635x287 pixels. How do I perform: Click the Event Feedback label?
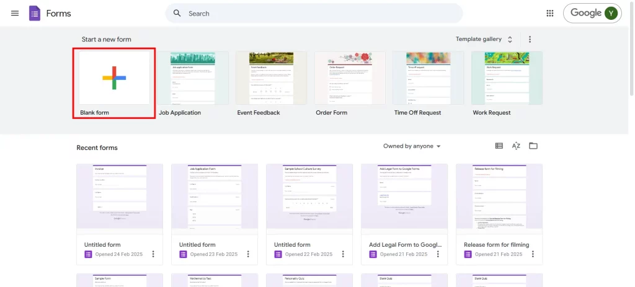(x=259, y=113)
